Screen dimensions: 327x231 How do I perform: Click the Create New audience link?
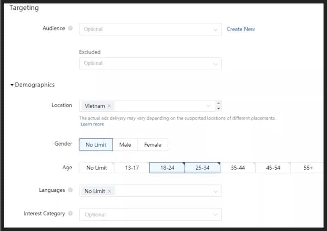[x=241, y=29]
